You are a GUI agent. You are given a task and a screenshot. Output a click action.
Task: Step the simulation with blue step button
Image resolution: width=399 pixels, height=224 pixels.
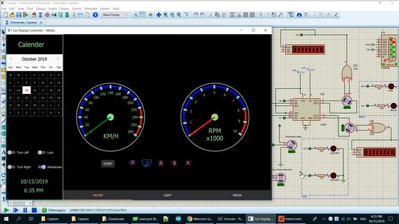coord(16,210)
